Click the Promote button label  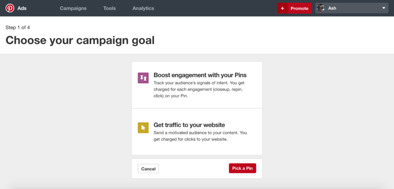point(299,8)
